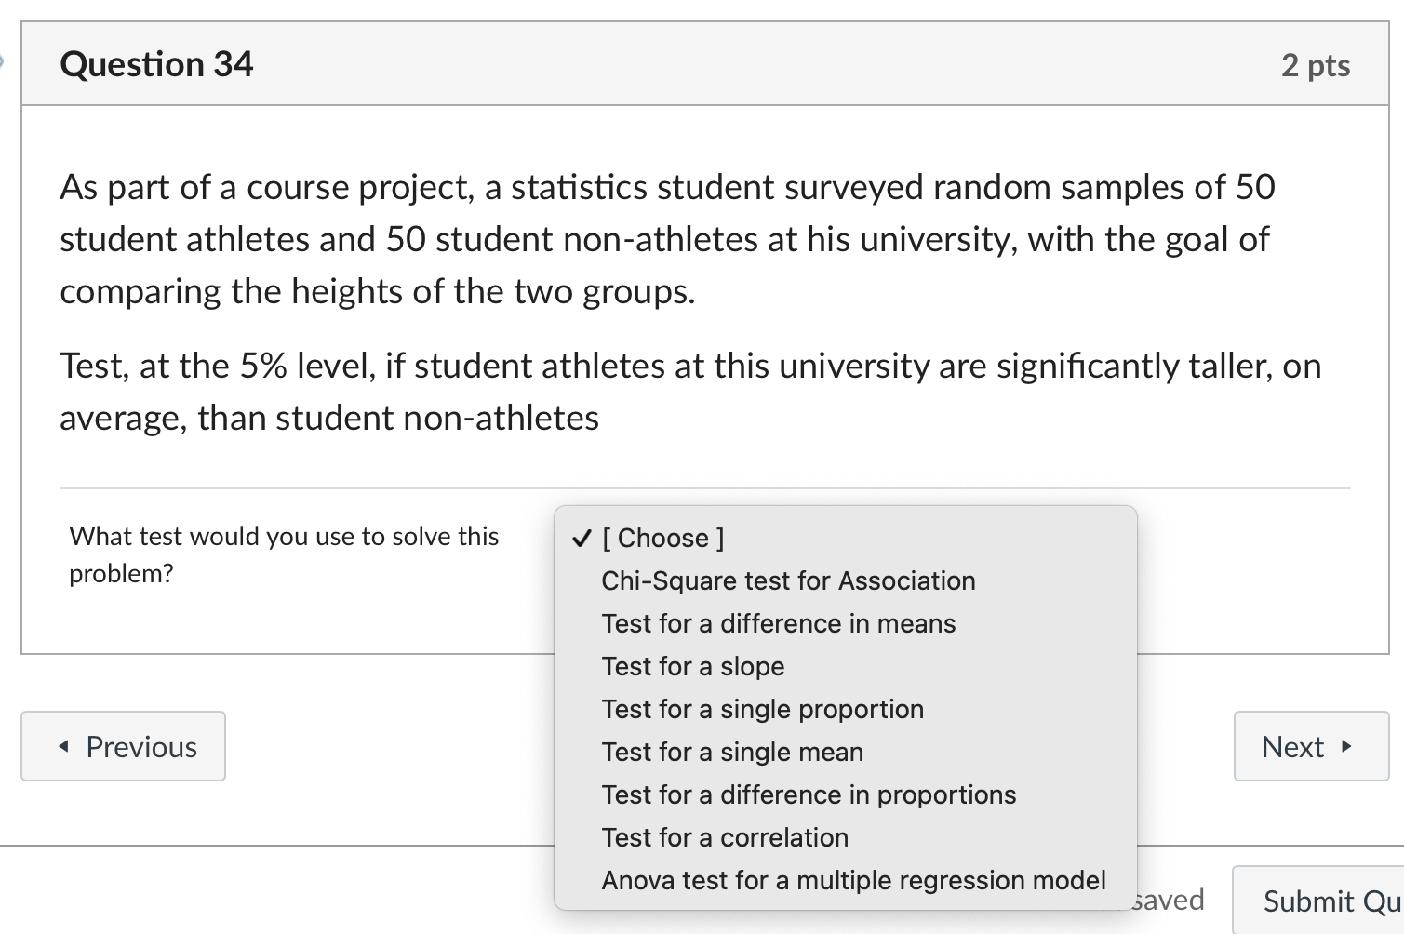The height and width of the screenshot is (934, 1404).
Task: Select "Test for a correlation" option
Action: [x=725, y=837]
